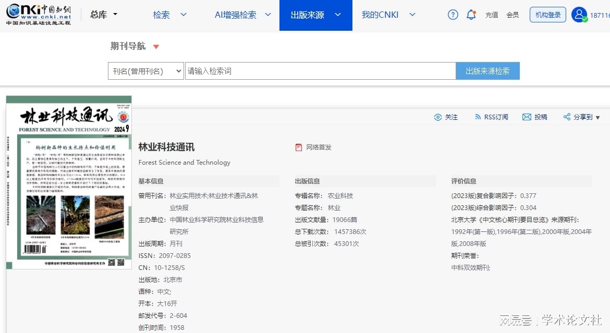
Task: Click the 机构登录 button
Action: [x=548, y=15]
